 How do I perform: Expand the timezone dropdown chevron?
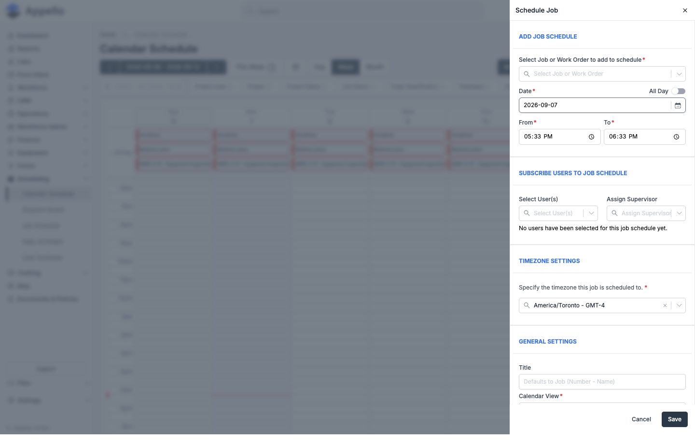point(679,305)
